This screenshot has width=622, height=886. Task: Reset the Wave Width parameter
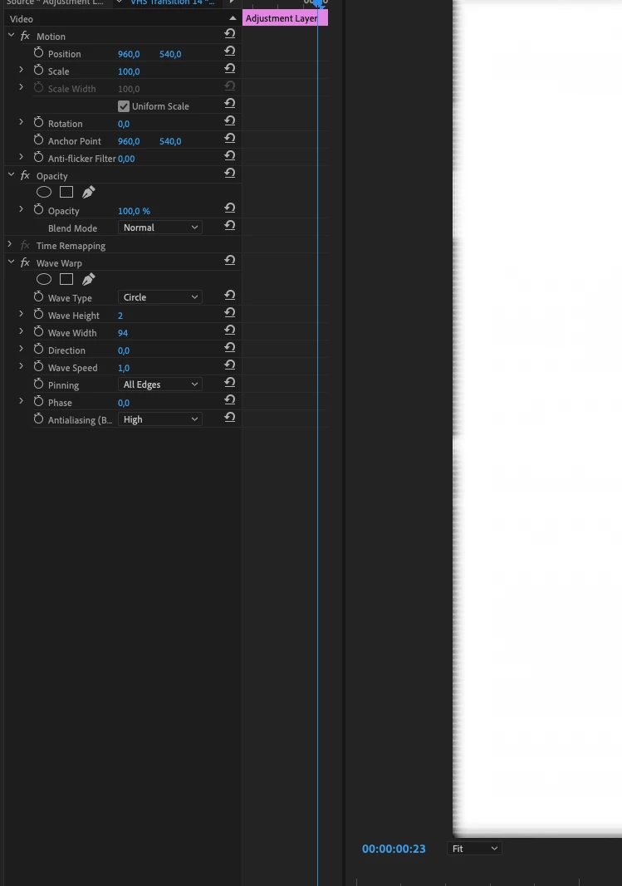230,330
